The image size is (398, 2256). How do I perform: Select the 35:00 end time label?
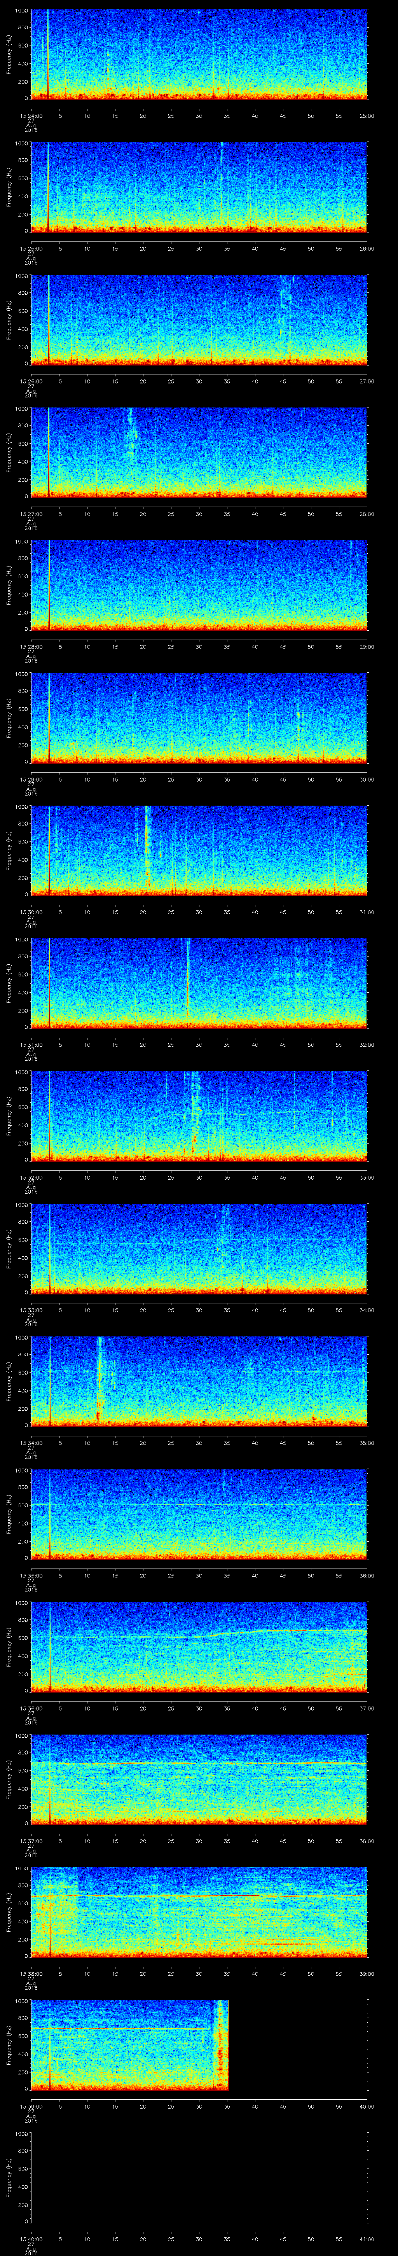coord(367,1443)
